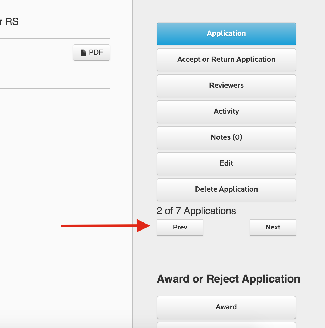Screen dimensions: 325x328
Task: Go to the Next application
Action: (273, 227)
